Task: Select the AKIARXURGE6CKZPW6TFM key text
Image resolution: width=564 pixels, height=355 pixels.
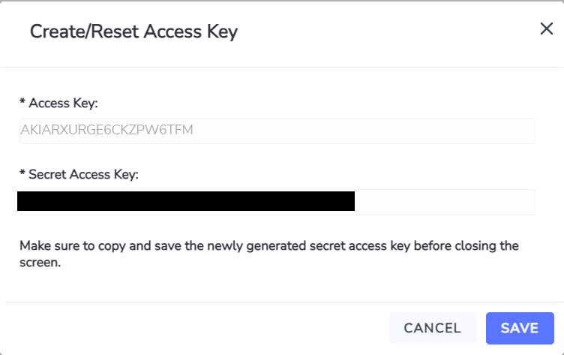Action: [x=106, y=130]
